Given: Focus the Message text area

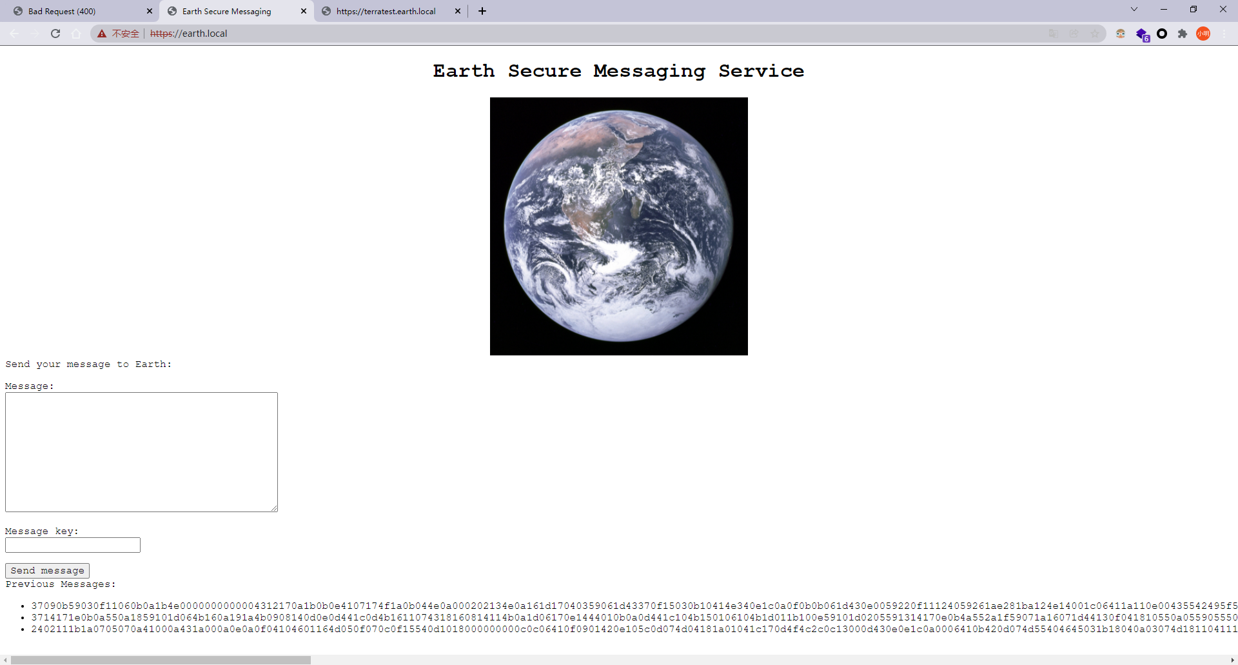Looking at the screenshot, I should pos(141,452).
